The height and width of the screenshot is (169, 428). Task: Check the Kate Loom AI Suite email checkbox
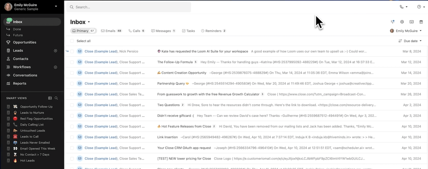(72, 51)
